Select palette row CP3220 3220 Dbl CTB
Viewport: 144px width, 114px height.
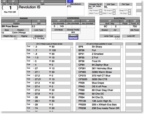click(98, 79)
